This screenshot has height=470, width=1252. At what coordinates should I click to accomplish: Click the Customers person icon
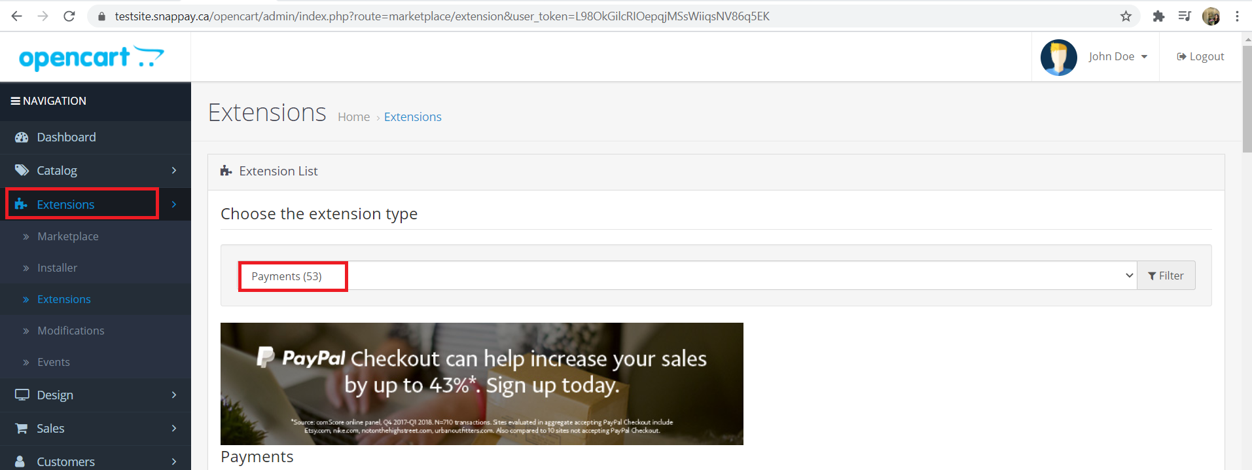pyautogui.click(x=20, y=461)
